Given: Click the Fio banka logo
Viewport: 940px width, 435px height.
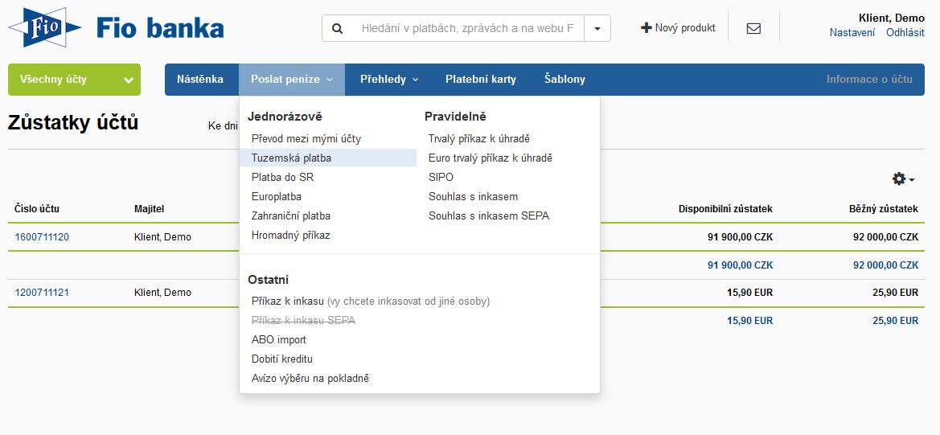Looking at the screenshot, I should (117, 27).
